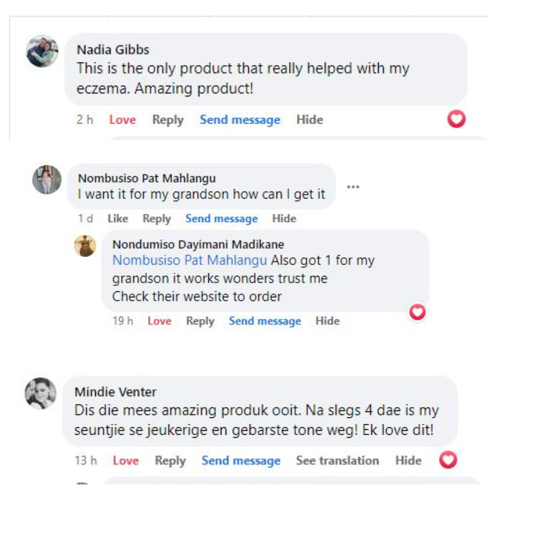Click Nadia Gibbs' profile picture
This screenshot has width=536, height=536.
coord(42,51)
